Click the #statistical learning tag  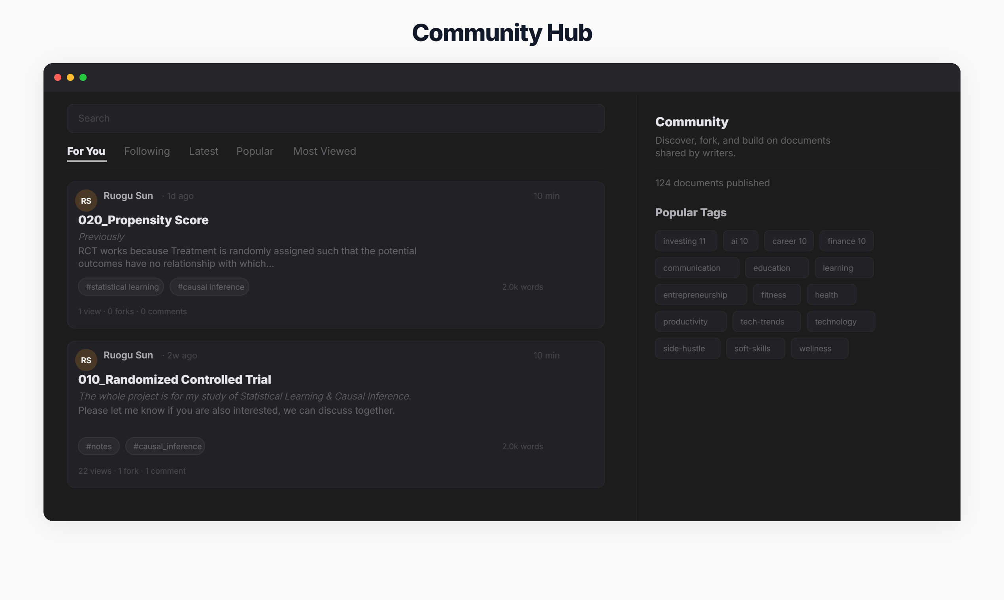pos(121,287)
